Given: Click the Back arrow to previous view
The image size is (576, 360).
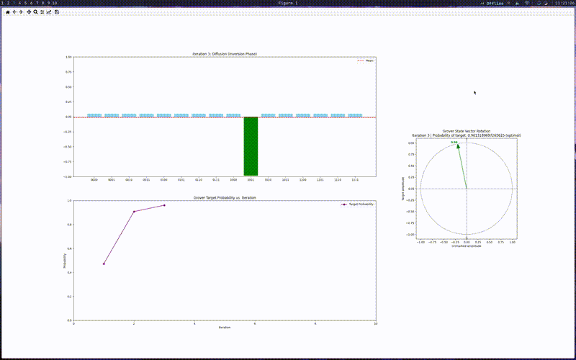Looking at the screenshot, I should pos(14,12).
